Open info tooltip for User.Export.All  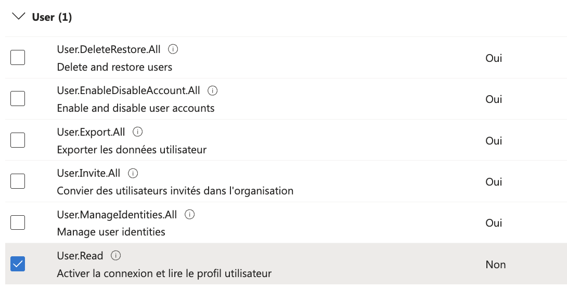138,132
